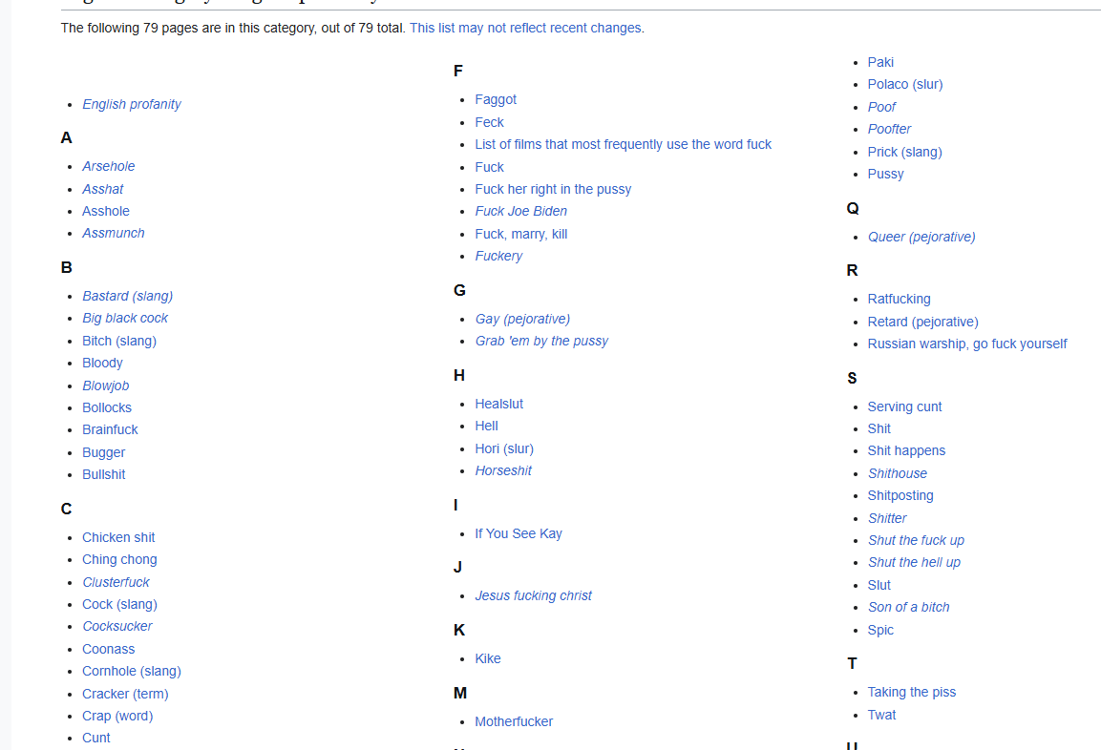Click the Healslut link
1101x750 pixels.
(x=498, y=404)
